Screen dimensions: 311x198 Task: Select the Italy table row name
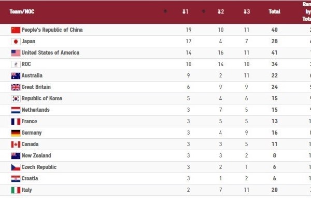(26, 190)
